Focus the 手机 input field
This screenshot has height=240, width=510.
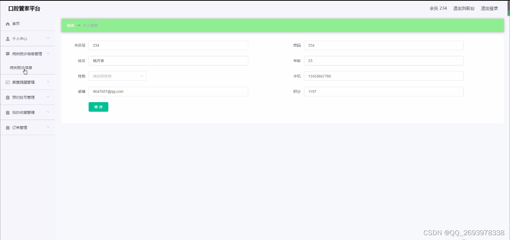pyautogui.click(x=384, y=76)
